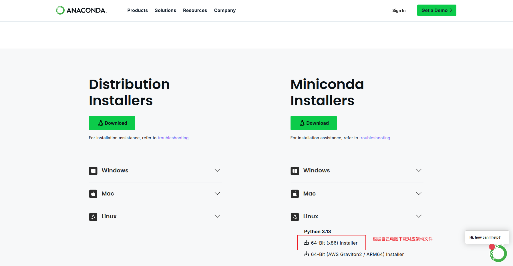513x266 pixels.
Task: Expand the Miniconda Windows chevron
Action: tap(419, 170)
